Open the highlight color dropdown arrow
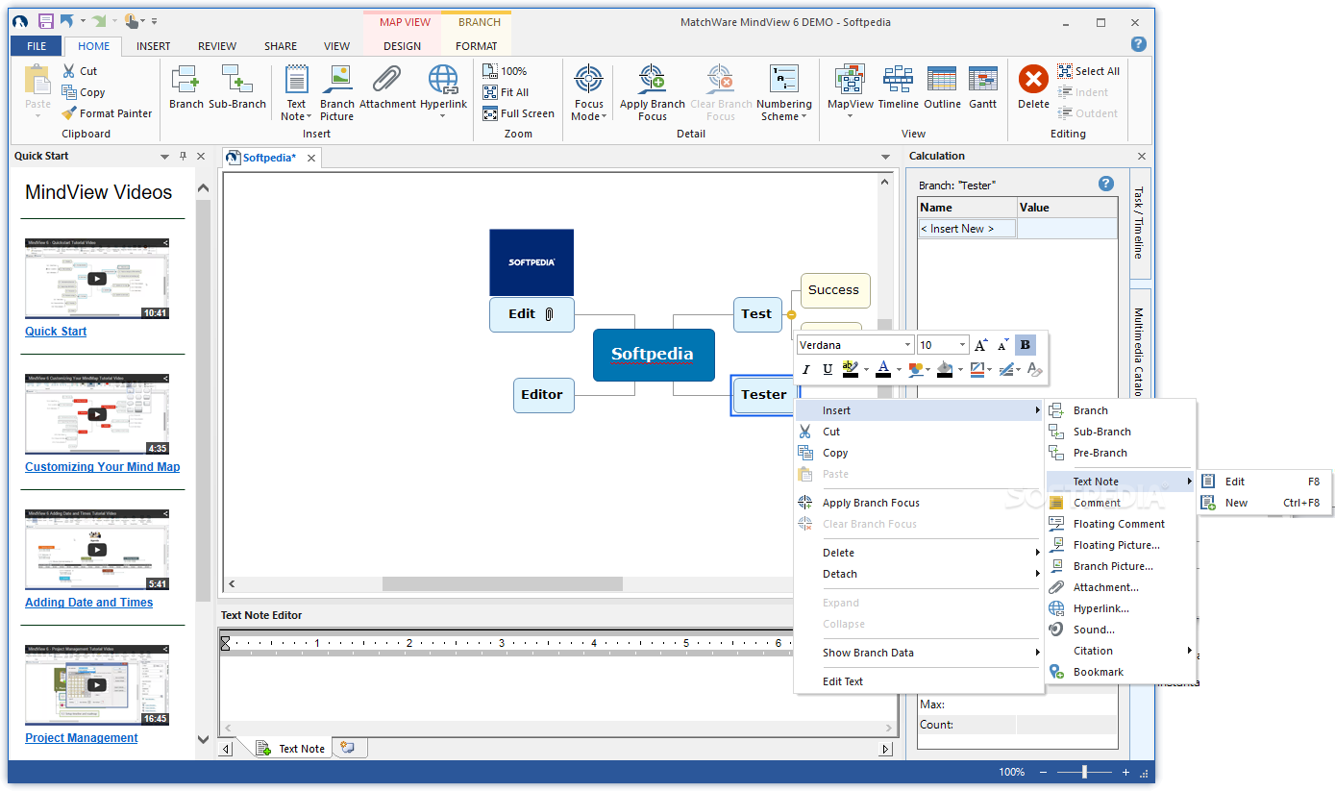The height and width of the screenshot is (791, 1335). [866, 369]
